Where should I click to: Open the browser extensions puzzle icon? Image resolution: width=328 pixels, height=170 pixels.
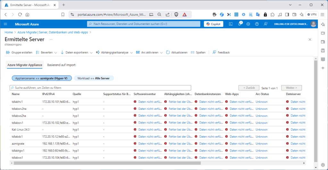pos(272,14)
